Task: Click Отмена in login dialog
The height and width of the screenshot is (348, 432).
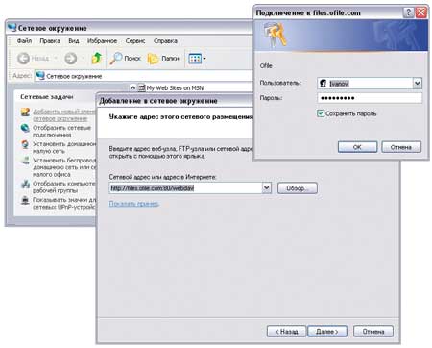Action: click(x=401, y=147)
